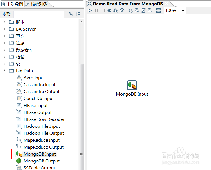This screenshot has height=170, width=211.
Task: Click scroll up arrow in steps tree
Action: (x=81, y=21)
